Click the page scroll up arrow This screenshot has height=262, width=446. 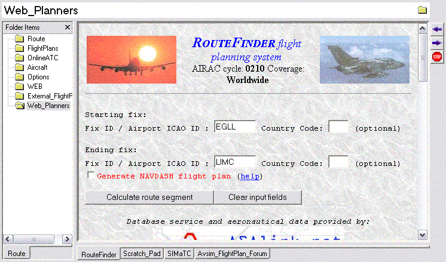point(423,29)
